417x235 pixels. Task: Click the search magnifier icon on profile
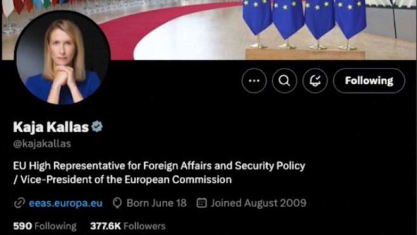[x=284, y=80]
